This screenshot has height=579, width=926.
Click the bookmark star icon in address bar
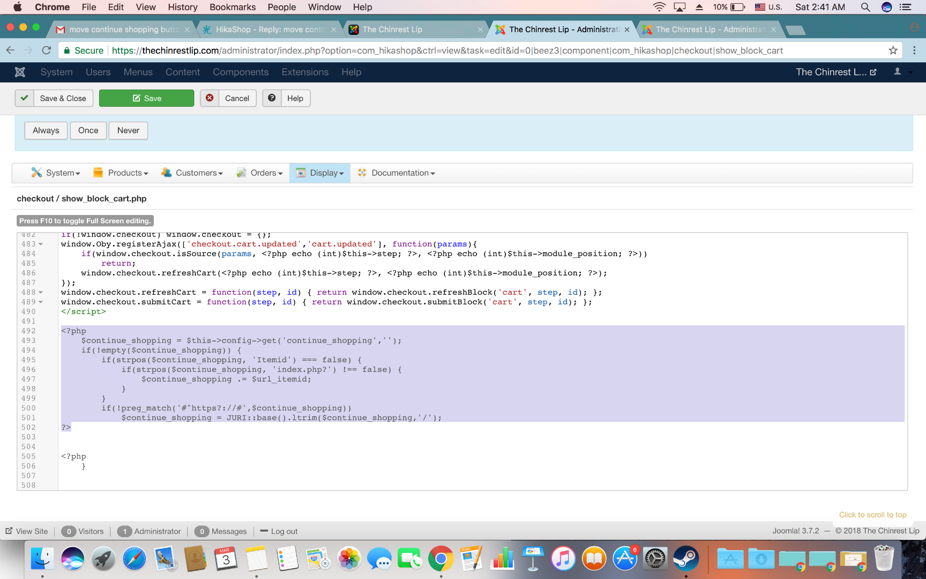(893, 50)
